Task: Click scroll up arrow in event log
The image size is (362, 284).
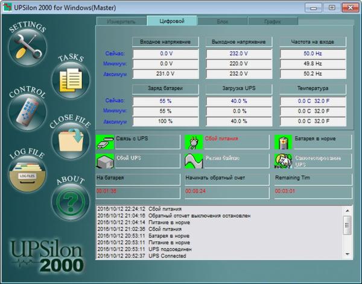Action: [348, 211]
